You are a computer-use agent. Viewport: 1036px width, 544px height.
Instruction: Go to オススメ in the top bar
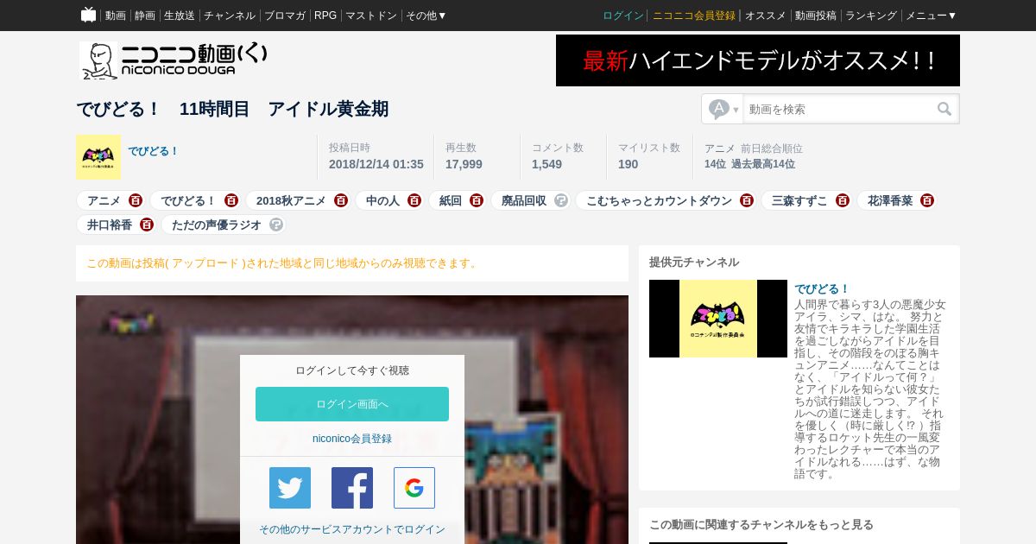click(766, 16)
